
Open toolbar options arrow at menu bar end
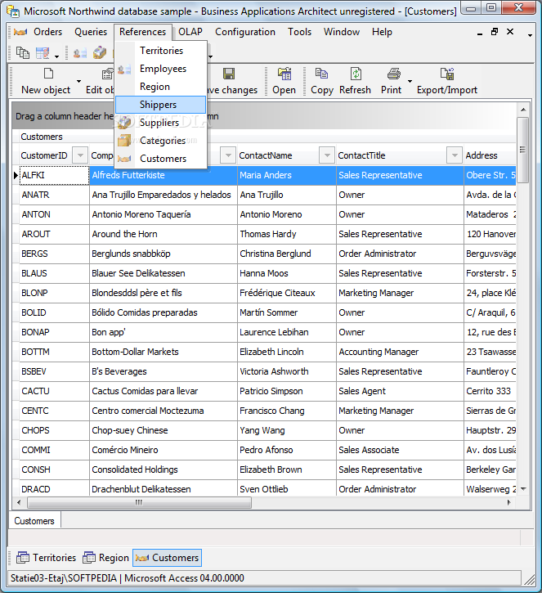pos(531,35)
